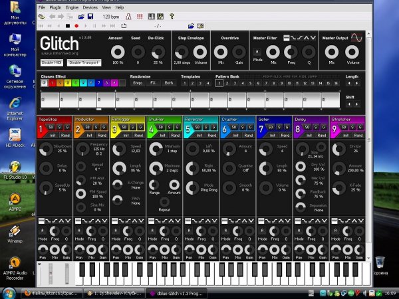Screen dimensions: 399x299
Task: Select Template 1
Action: click(x=185, y=83)
